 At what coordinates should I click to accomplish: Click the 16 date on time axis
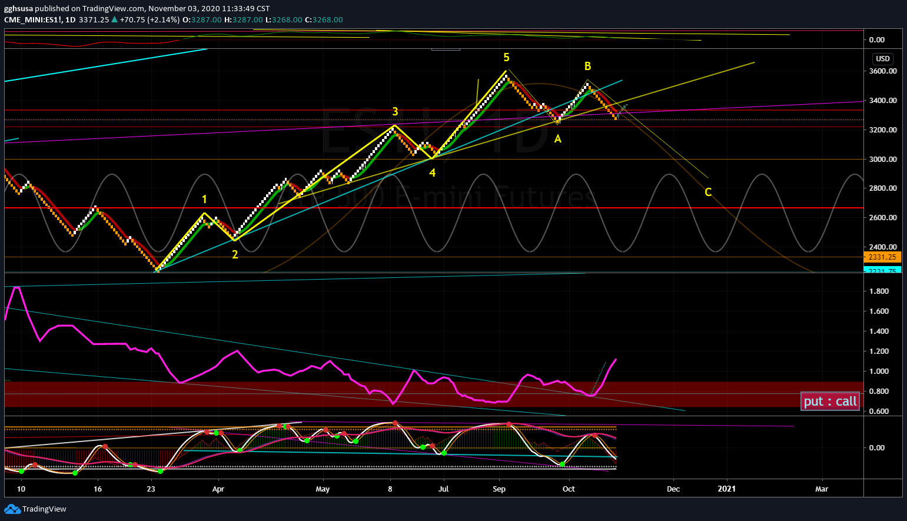pyautogui.click(x=98, y=489)
